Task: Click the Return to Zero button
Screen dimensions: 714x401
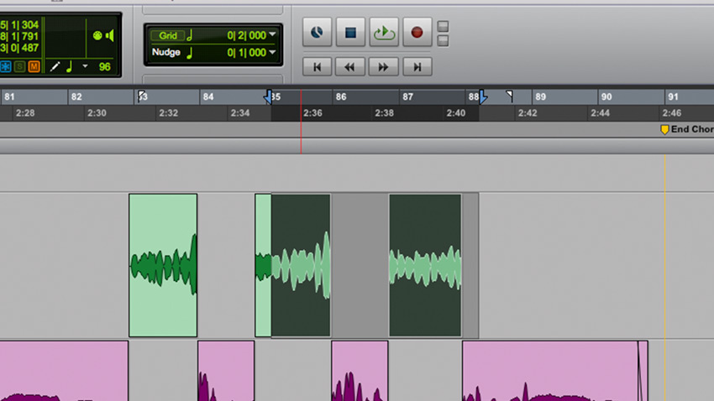Action: pyautogui.click(x=317, y=67)
